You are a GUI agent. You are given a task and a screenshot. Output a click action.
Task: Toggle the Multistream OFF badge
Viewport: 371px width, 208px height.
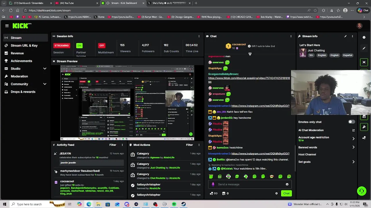click(101, 45)
